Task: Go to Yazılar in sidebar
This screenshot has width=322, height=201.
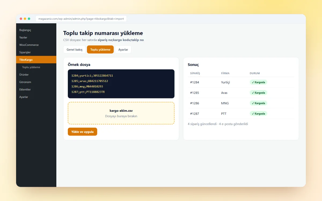Action: point(36,38)
